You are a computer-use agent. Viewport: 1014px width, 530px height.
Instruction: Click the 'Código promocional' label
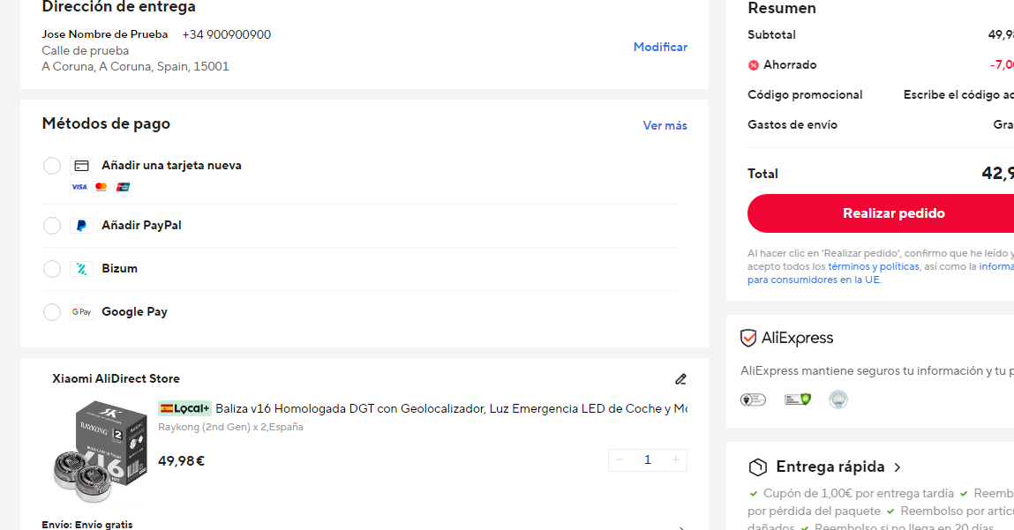tap(805, 95)
